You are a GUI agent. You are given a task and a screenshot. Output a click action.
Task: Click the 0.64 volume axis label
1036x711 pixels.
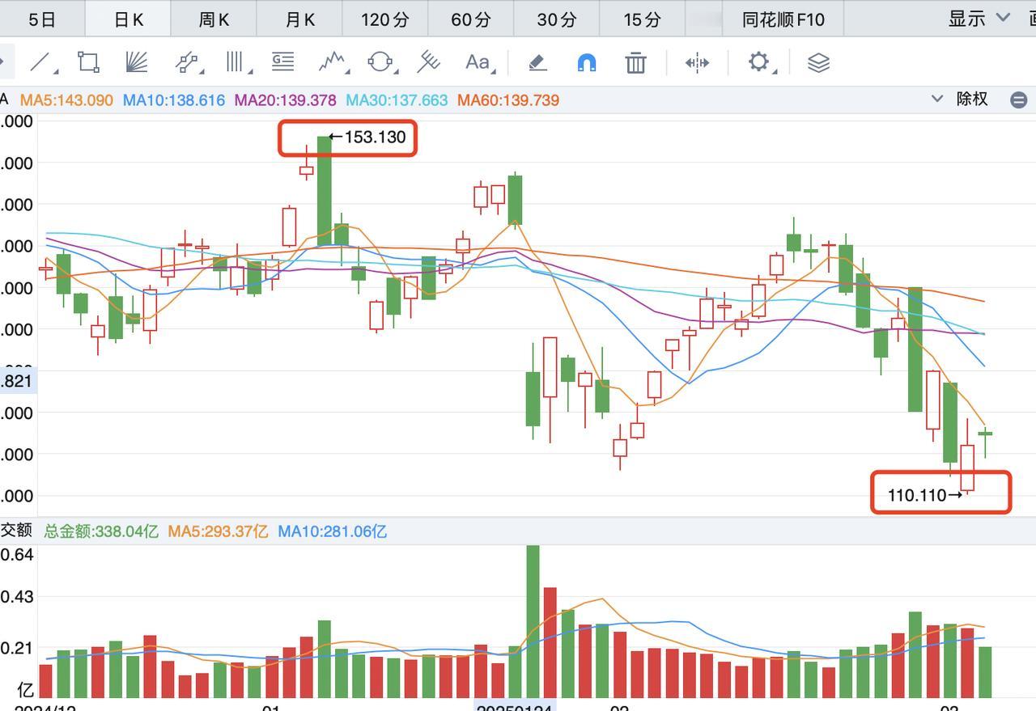(x=17, y=555)
